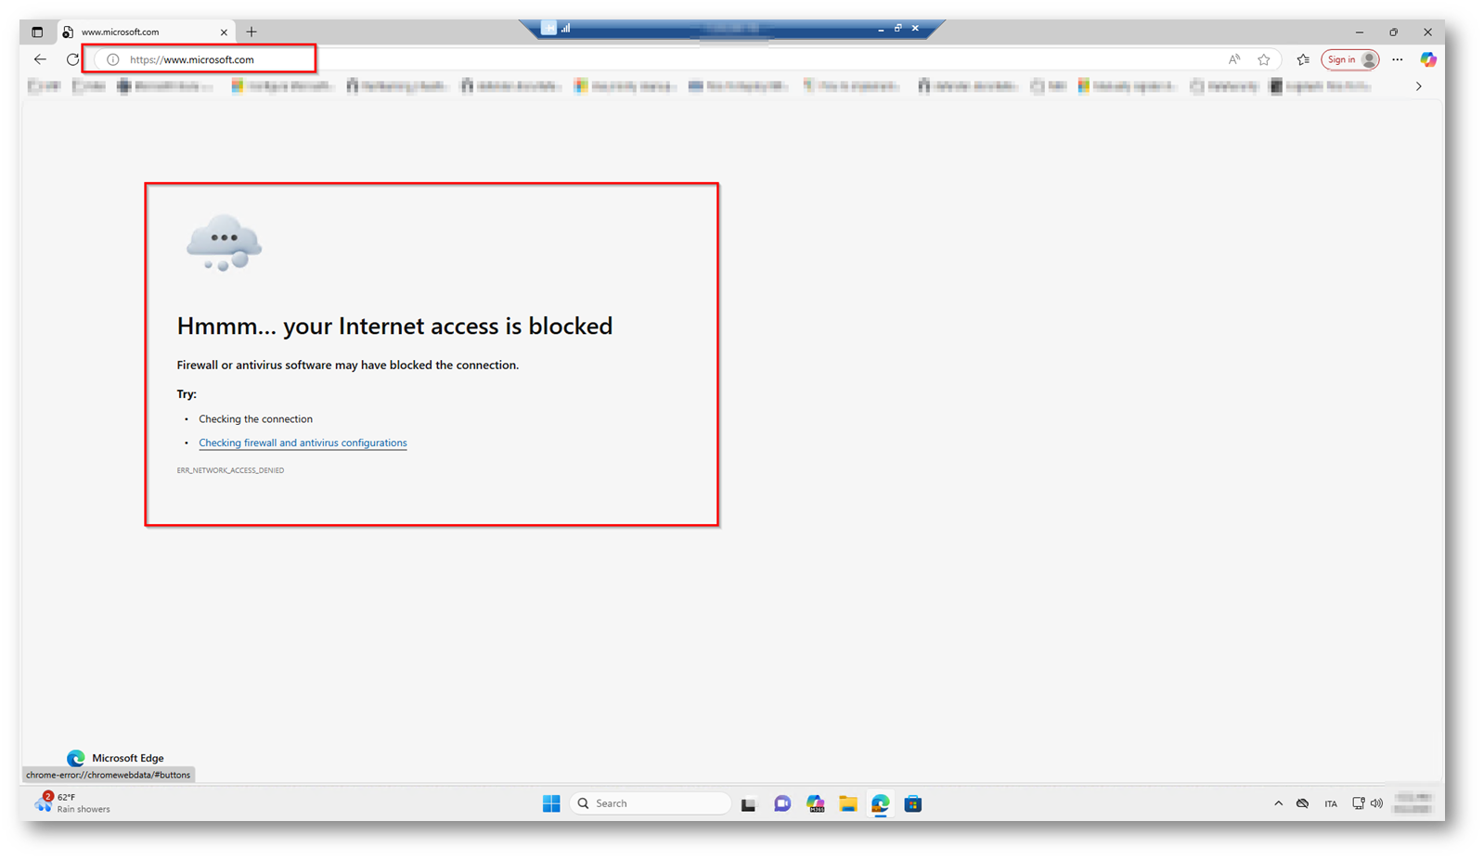Close the www.microsoft.com tab

pos(224,32)
